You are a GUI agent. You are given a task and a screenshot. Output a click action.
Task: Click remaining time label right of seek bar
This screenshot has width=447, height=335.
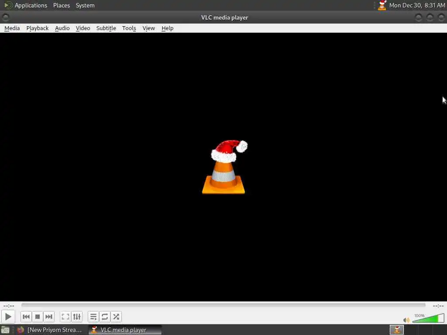pos(438,306)
